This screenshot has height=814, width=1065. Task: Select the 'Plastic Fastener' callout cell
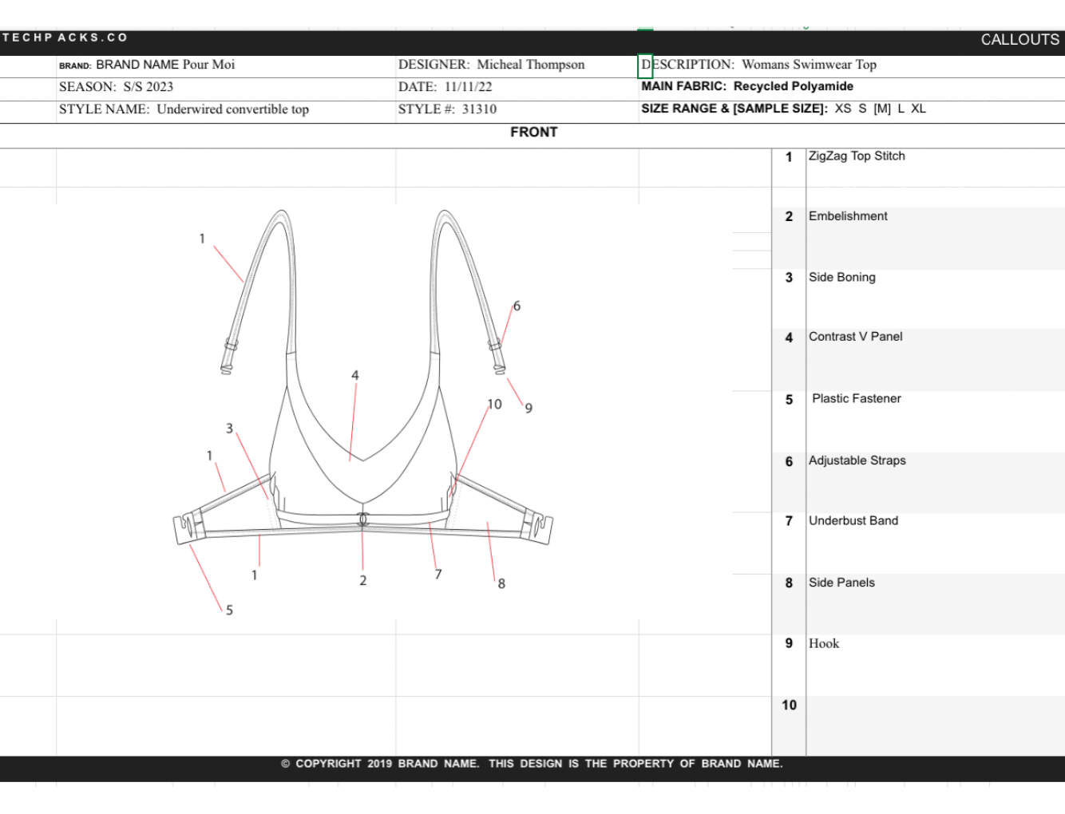(x=935, y=422)
